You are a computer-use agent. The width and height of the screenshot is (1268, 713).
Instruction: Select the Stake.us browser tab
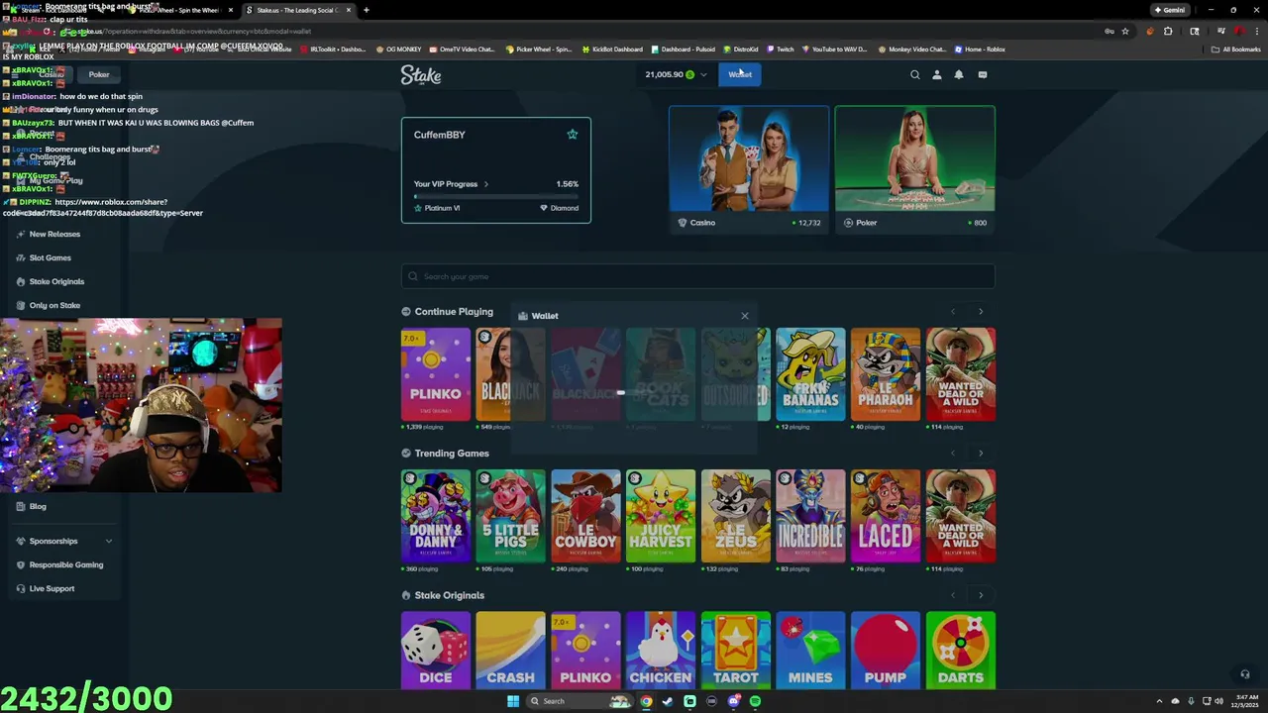coord(297,10)
